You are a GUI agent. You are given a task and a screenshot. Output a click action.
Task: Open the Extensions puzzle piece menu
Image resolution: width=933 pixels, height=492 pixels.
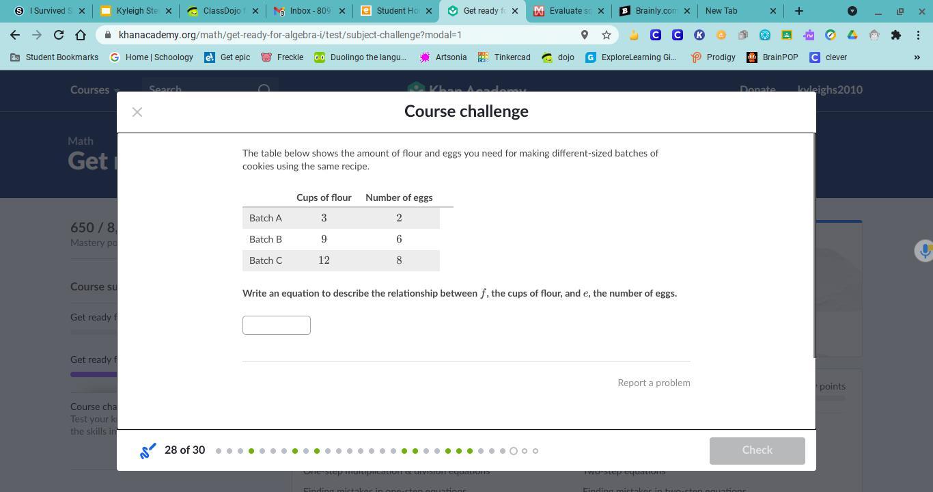point(896,35)
